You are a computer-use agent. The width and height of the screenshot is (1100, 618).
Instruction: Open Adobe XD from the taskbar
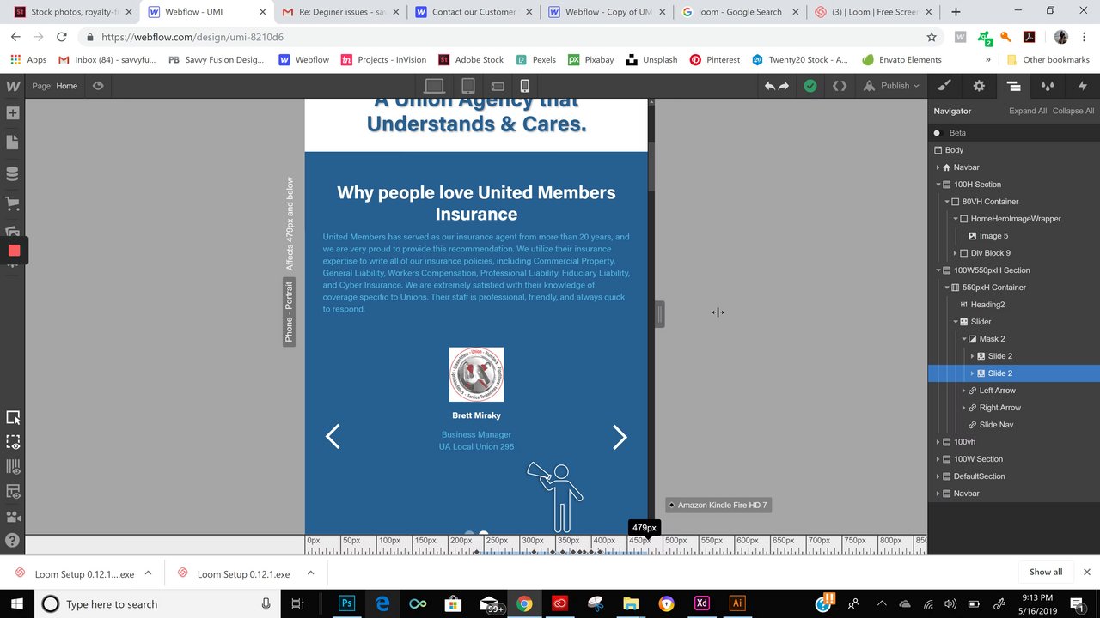[701, 603]
